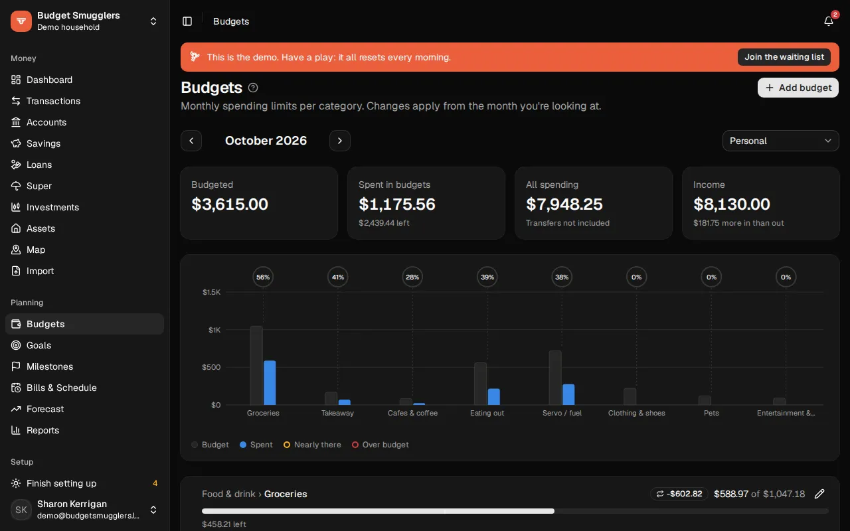This screenshot has width=850, height=531.
Task: Click the Super umbrella icon
Action: coord(16,186)
